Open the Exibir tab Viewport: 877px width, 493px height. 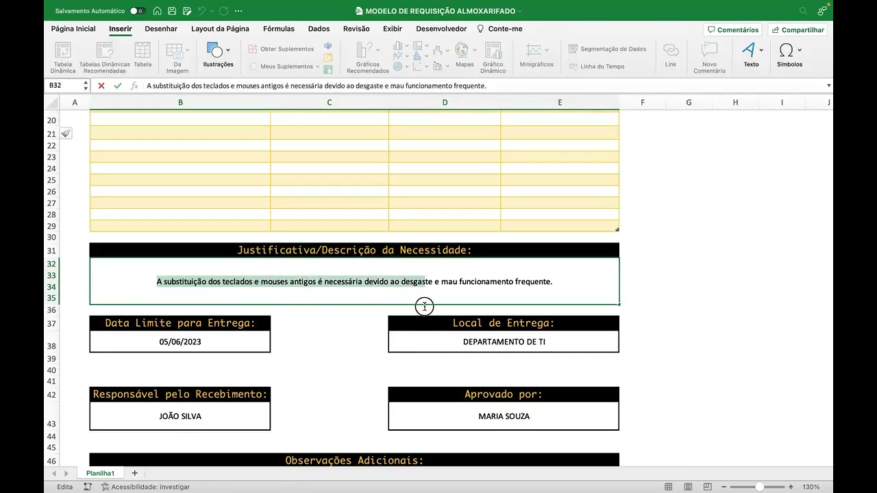393,29
